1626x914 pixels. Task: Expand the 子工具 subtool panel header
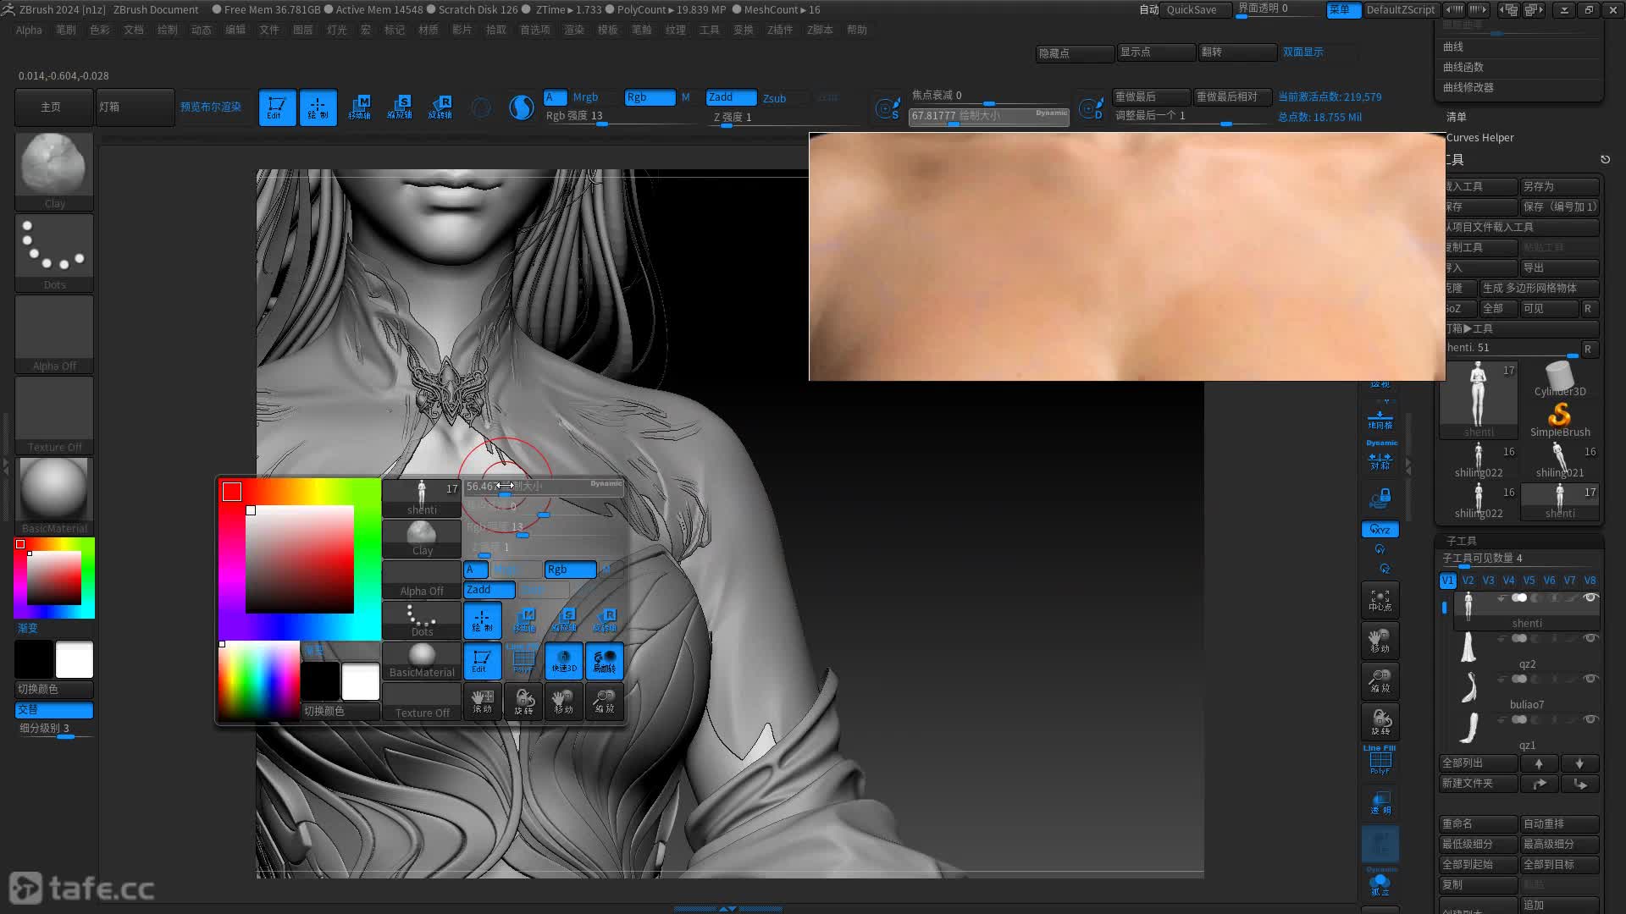click(1462, 541)
